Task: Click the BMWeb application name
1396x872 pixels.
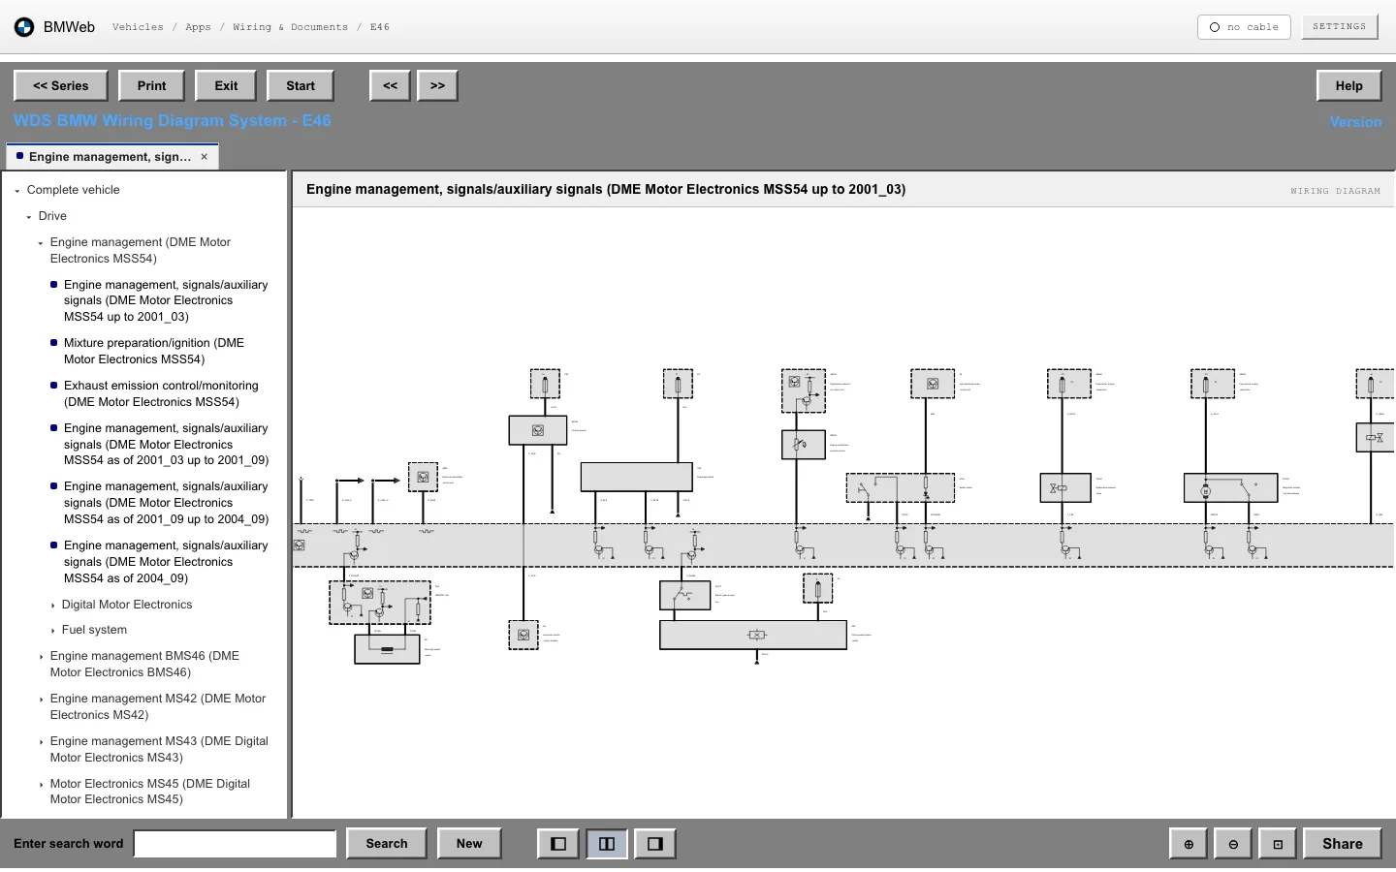Action: pos(69,27)
